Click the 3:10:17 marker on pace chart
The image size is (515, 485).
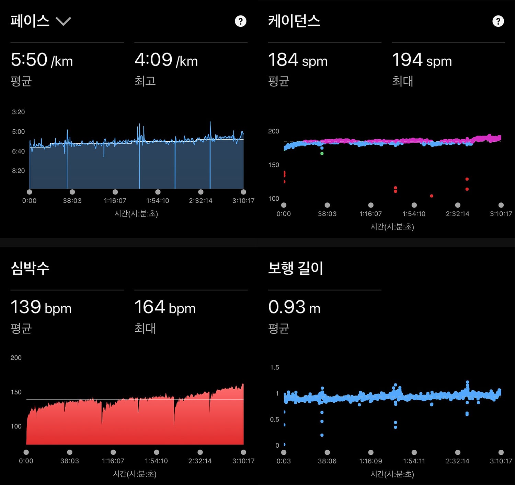[x=243, y=192]
